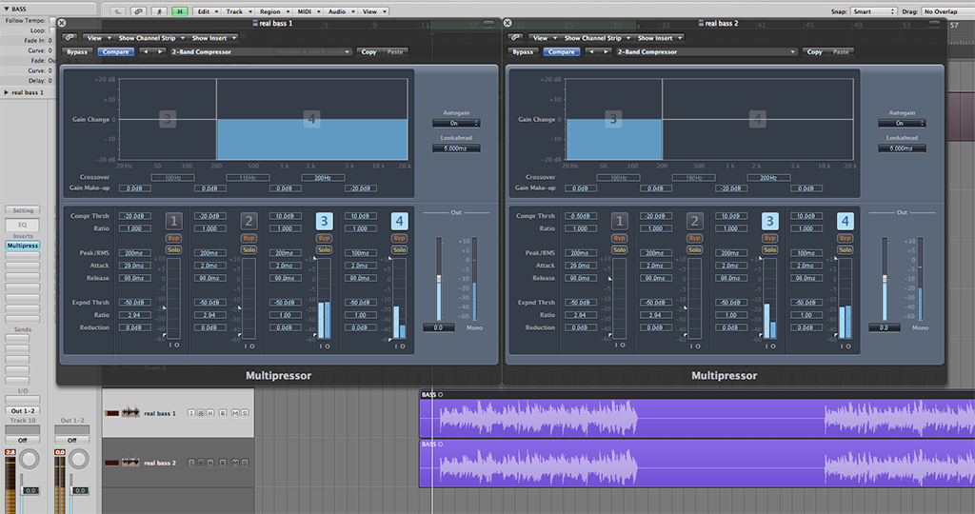Click band 1 Compr Thrsh field in real bass 2

pos(580,216)
